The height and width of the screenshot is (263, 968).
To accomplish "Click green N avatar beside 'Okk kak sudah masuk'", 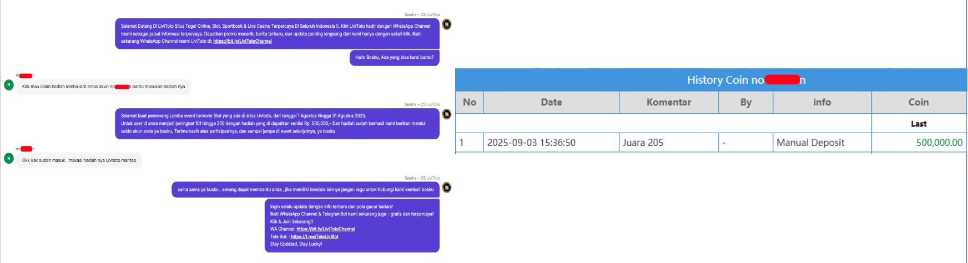I will (9, 158).
